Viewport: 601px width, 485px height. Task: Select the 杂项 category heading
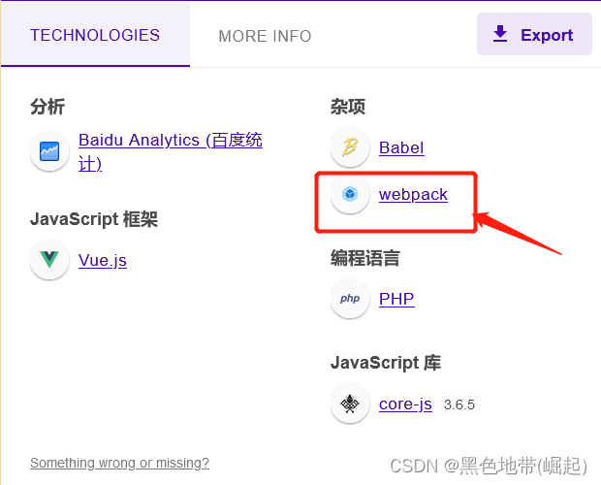[348, 106]
